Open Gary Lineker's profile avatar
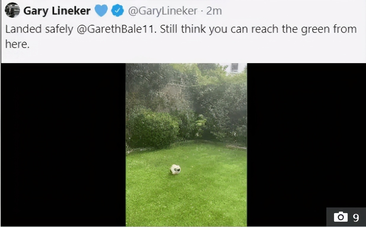Viewport: 366px width, 227px height. (x=12, y=11)
